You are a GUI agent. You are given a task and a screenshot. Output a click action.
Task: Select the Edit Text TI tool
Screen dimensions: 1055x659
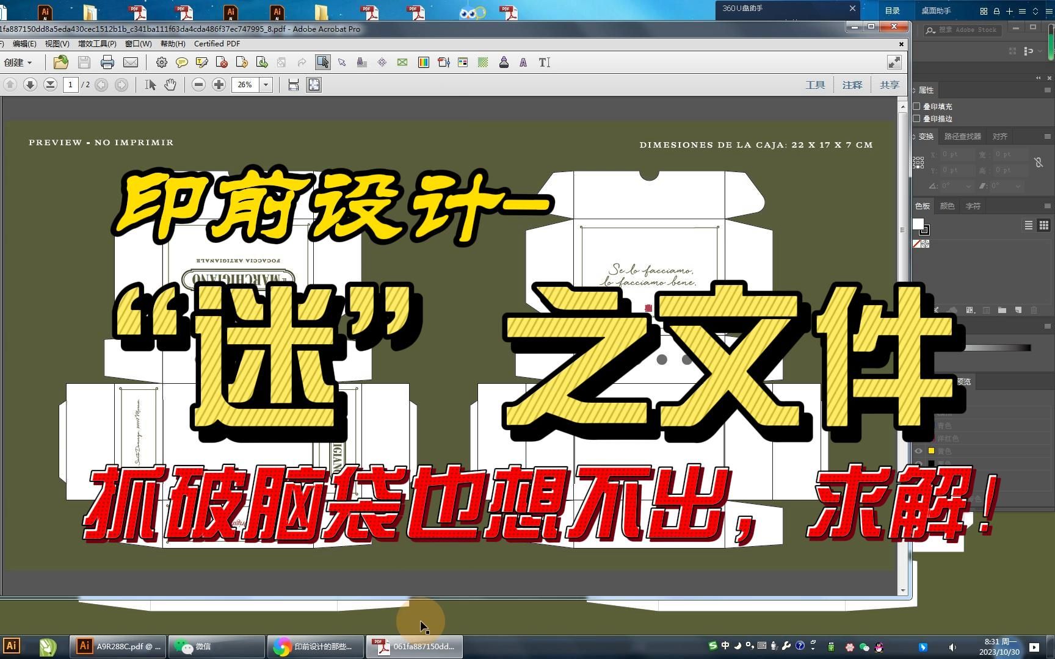[544, 62]
